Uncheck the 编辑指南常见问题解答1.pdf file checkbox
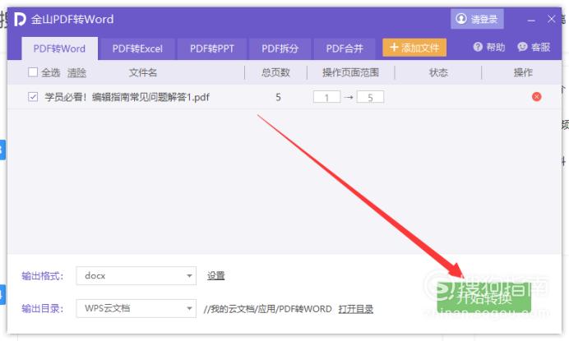Viewport: 569px width, 341px height. pos(33,97)
